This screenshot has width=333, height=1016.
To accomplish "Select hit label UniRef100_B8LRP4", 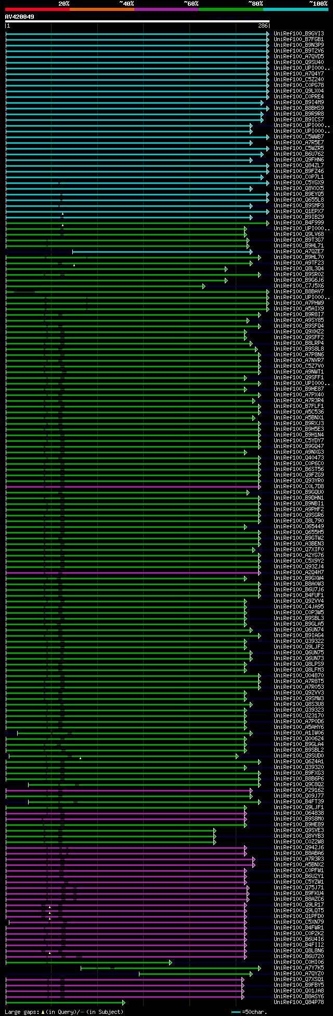I will (x=299, y=343).
